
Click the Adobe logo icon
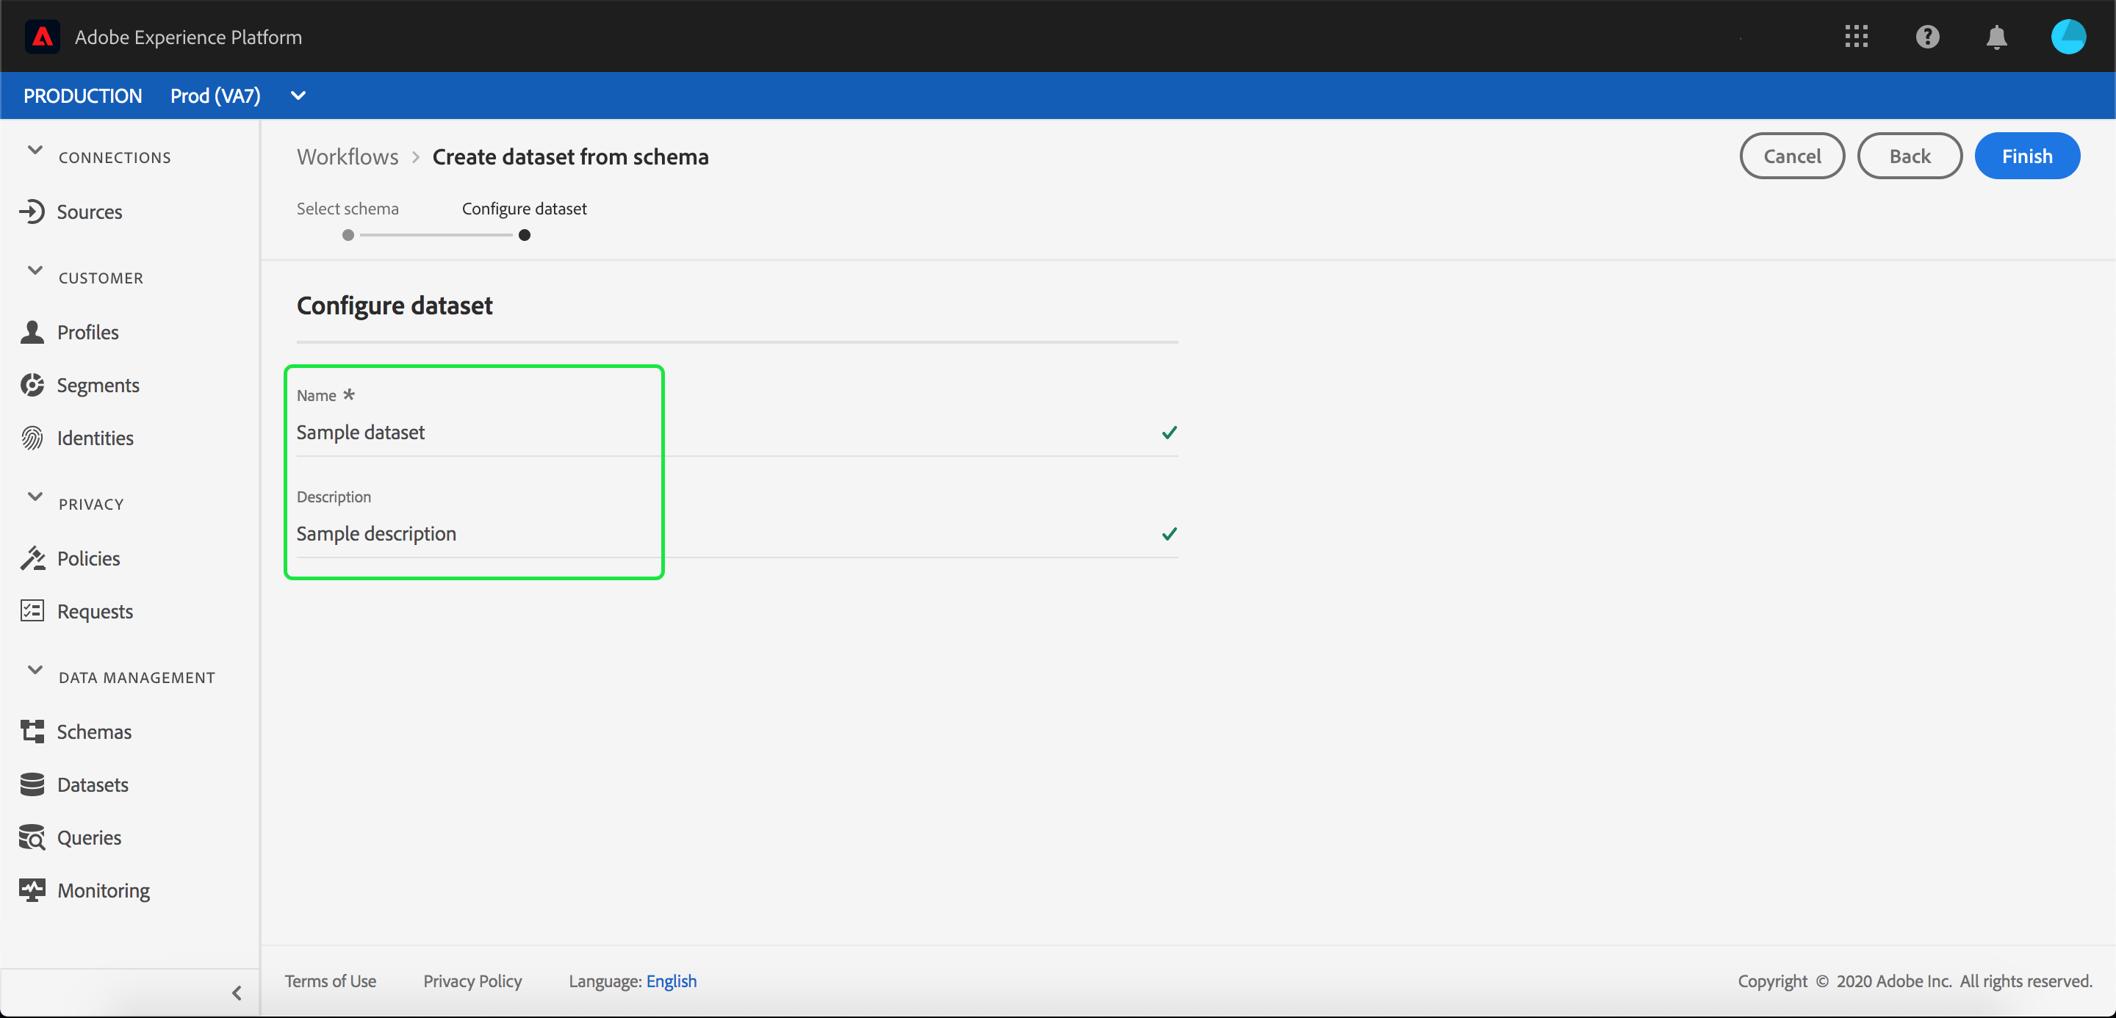[x=42, y=37]
